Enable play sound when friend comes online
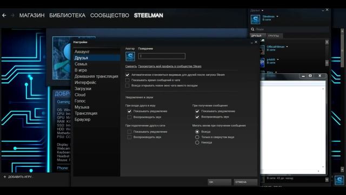The image size is (346, 195). (129, 137)
